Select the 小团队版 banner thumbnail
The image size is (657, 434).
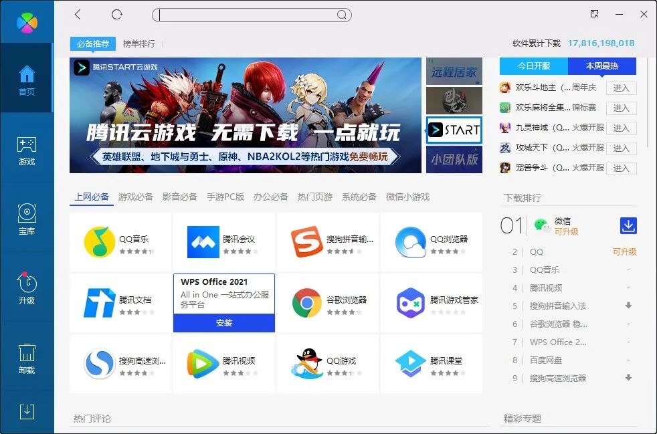click(454, 159)
